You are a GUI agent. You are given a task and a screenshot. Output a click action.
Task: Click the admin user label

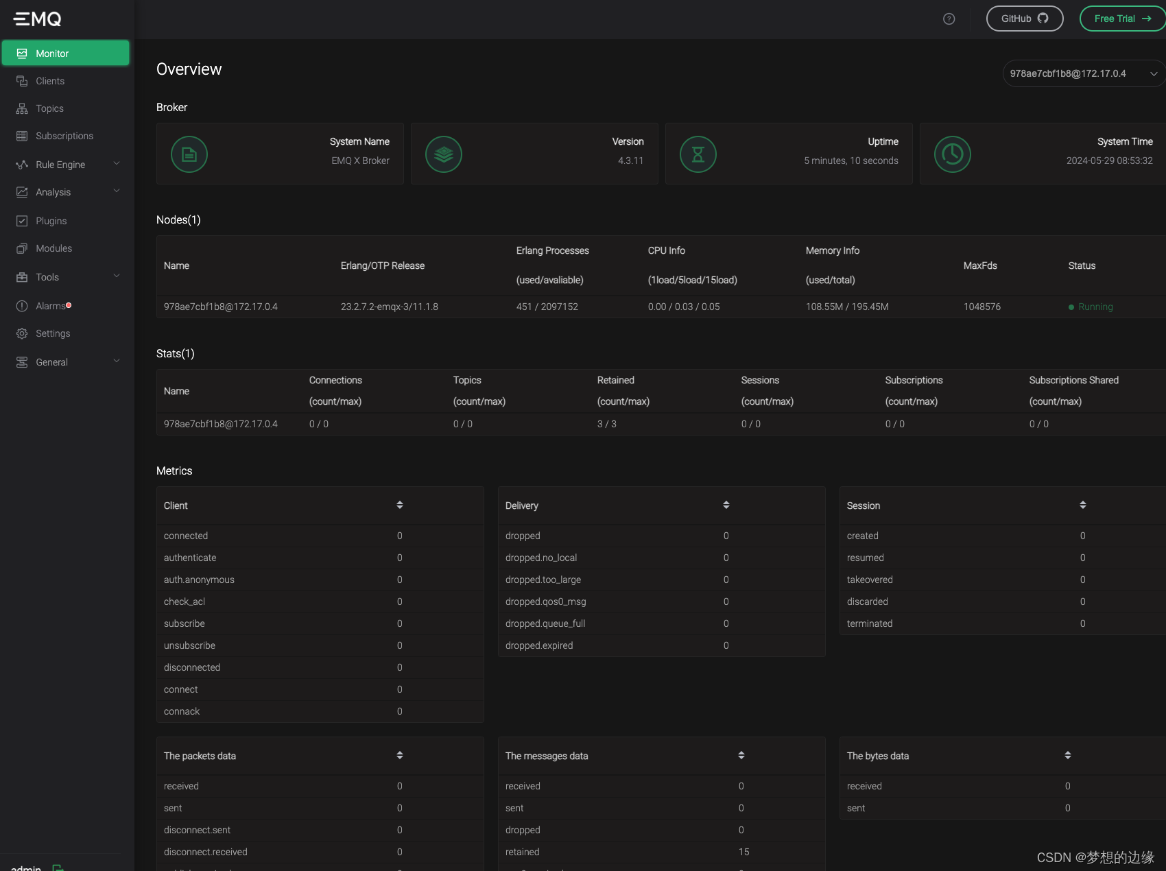coord(26,868)
